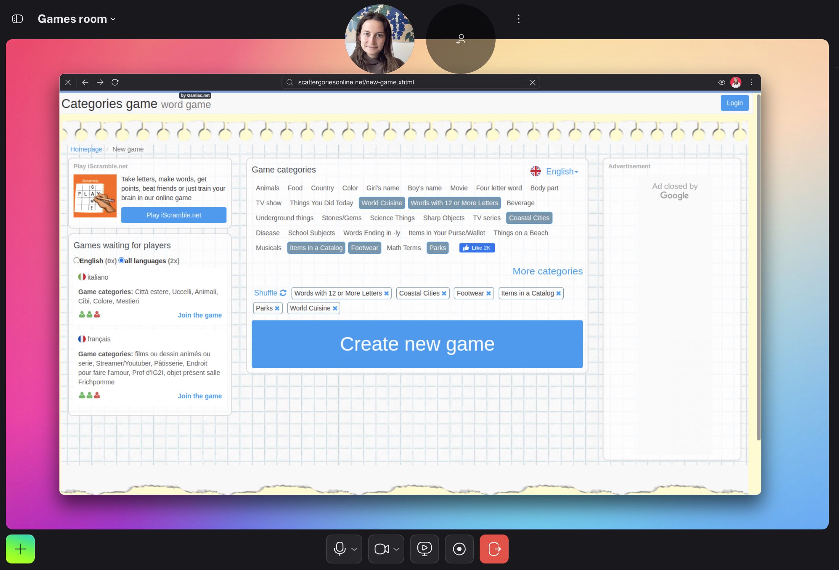Click the refresh page icon in browser
Viewport: 839px width, 570px height.
116,81
